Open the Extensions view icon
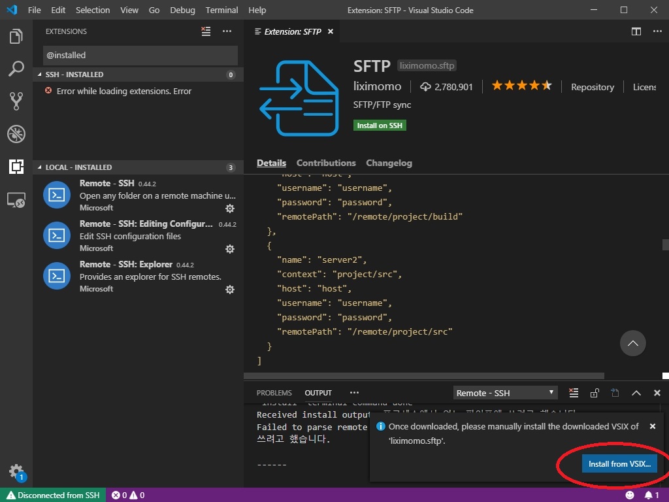Image resolution: width=669 pixels, height=502 pixels. pyautogui.click(x=16, y=167)
